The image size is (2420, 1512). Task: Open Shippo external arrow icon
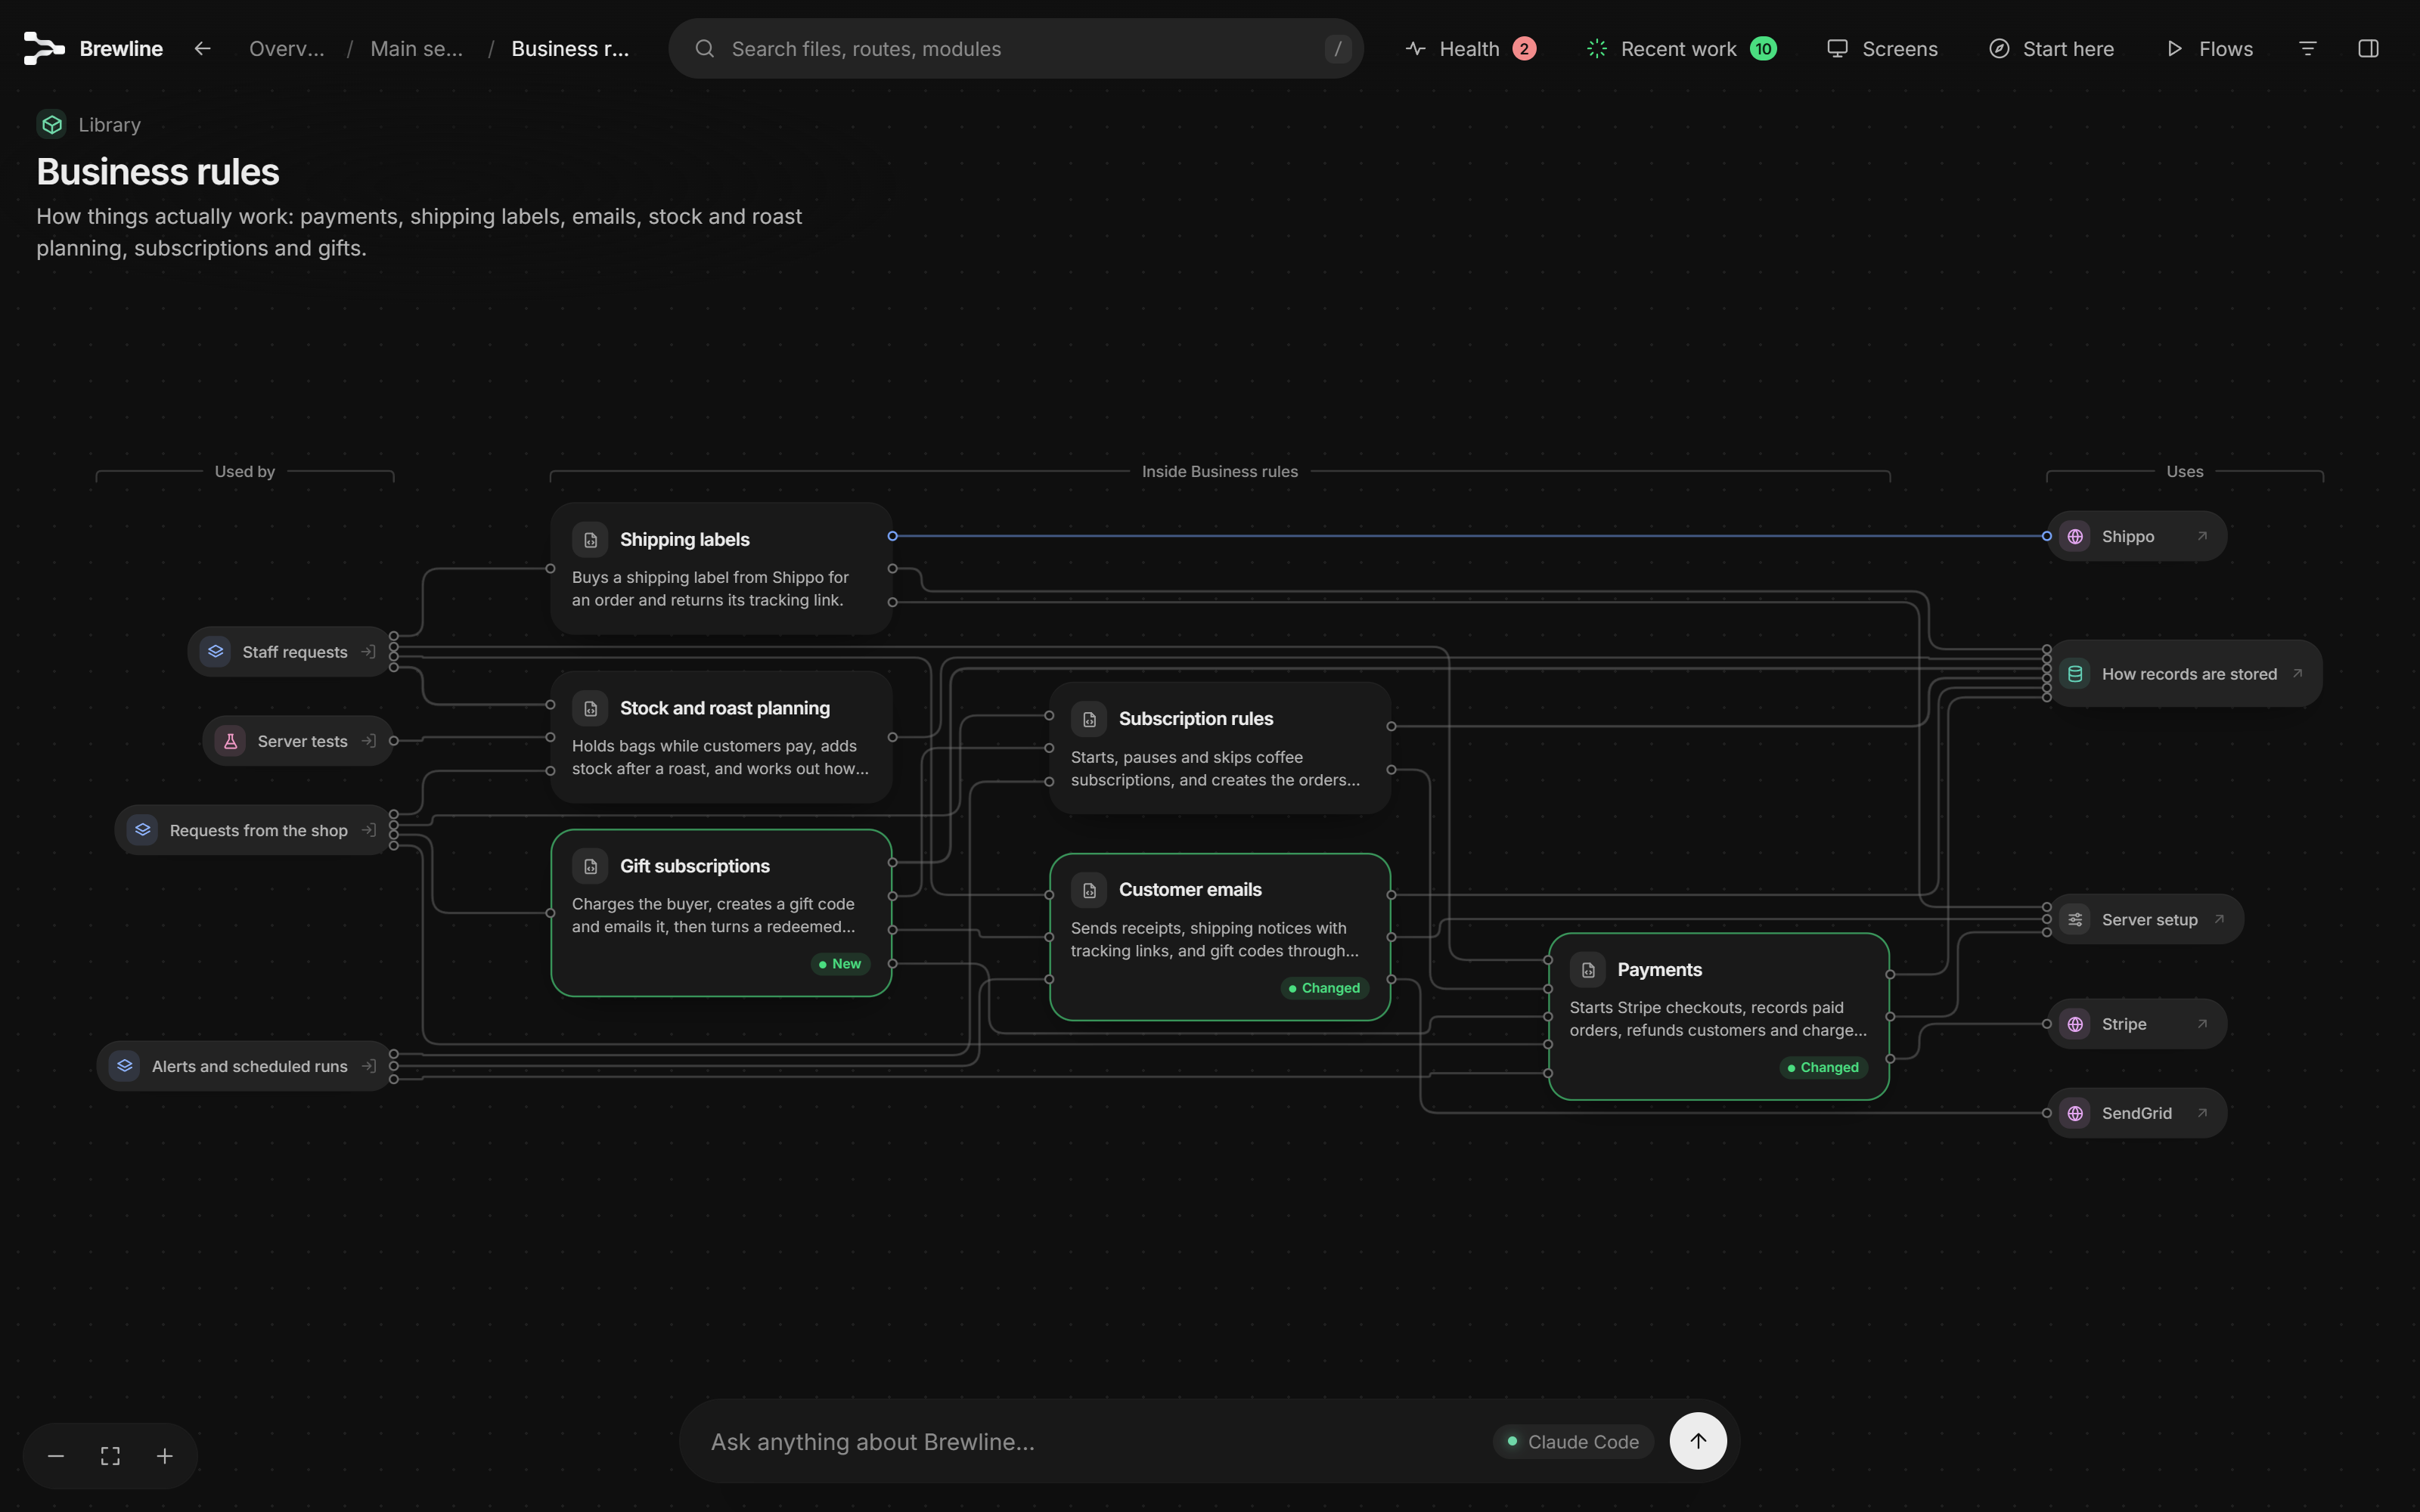tap(2201, 536)
